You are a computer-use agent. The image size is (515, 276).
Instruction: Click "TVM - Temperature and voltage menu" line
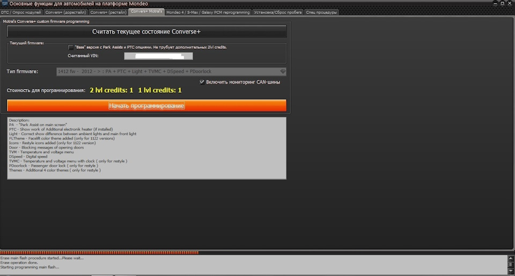pyautogui.click(x=41, y=152)
